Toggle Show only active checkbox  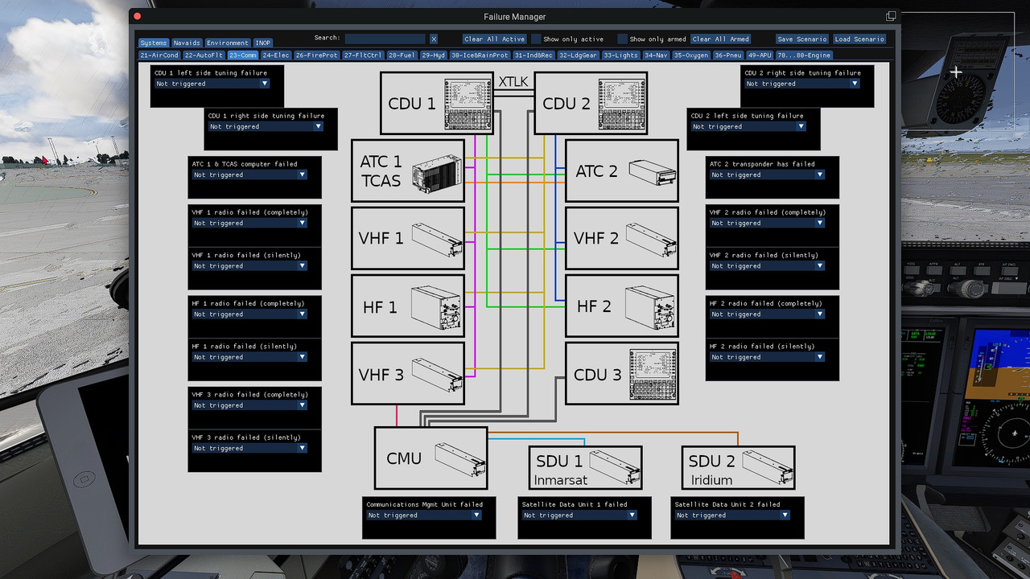[x=536, y=39]
